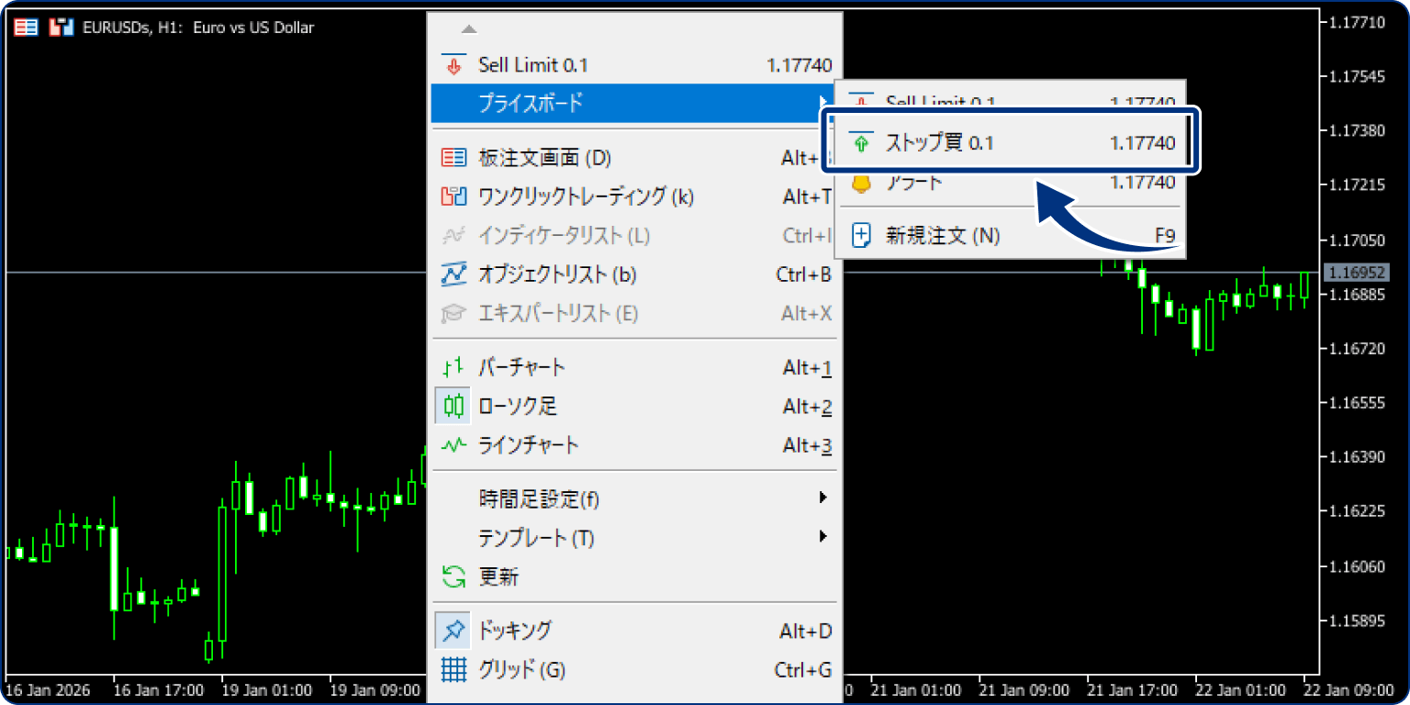Select the バーチャート bar chart icon
Screen dimensions: 1410x705
[453, 366]
